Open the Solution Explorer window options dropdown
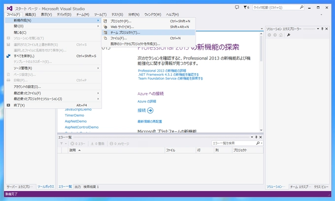 pos(318,29)
